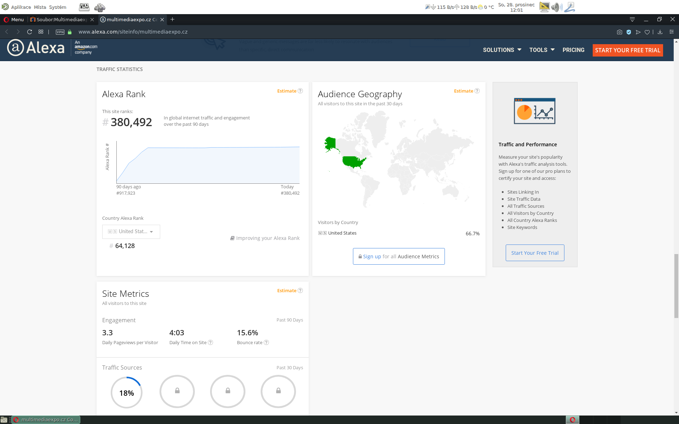The height and width of the screenshot is (424, 679).
Task: Open the speed dial grid icon
Action: [41, 32]
